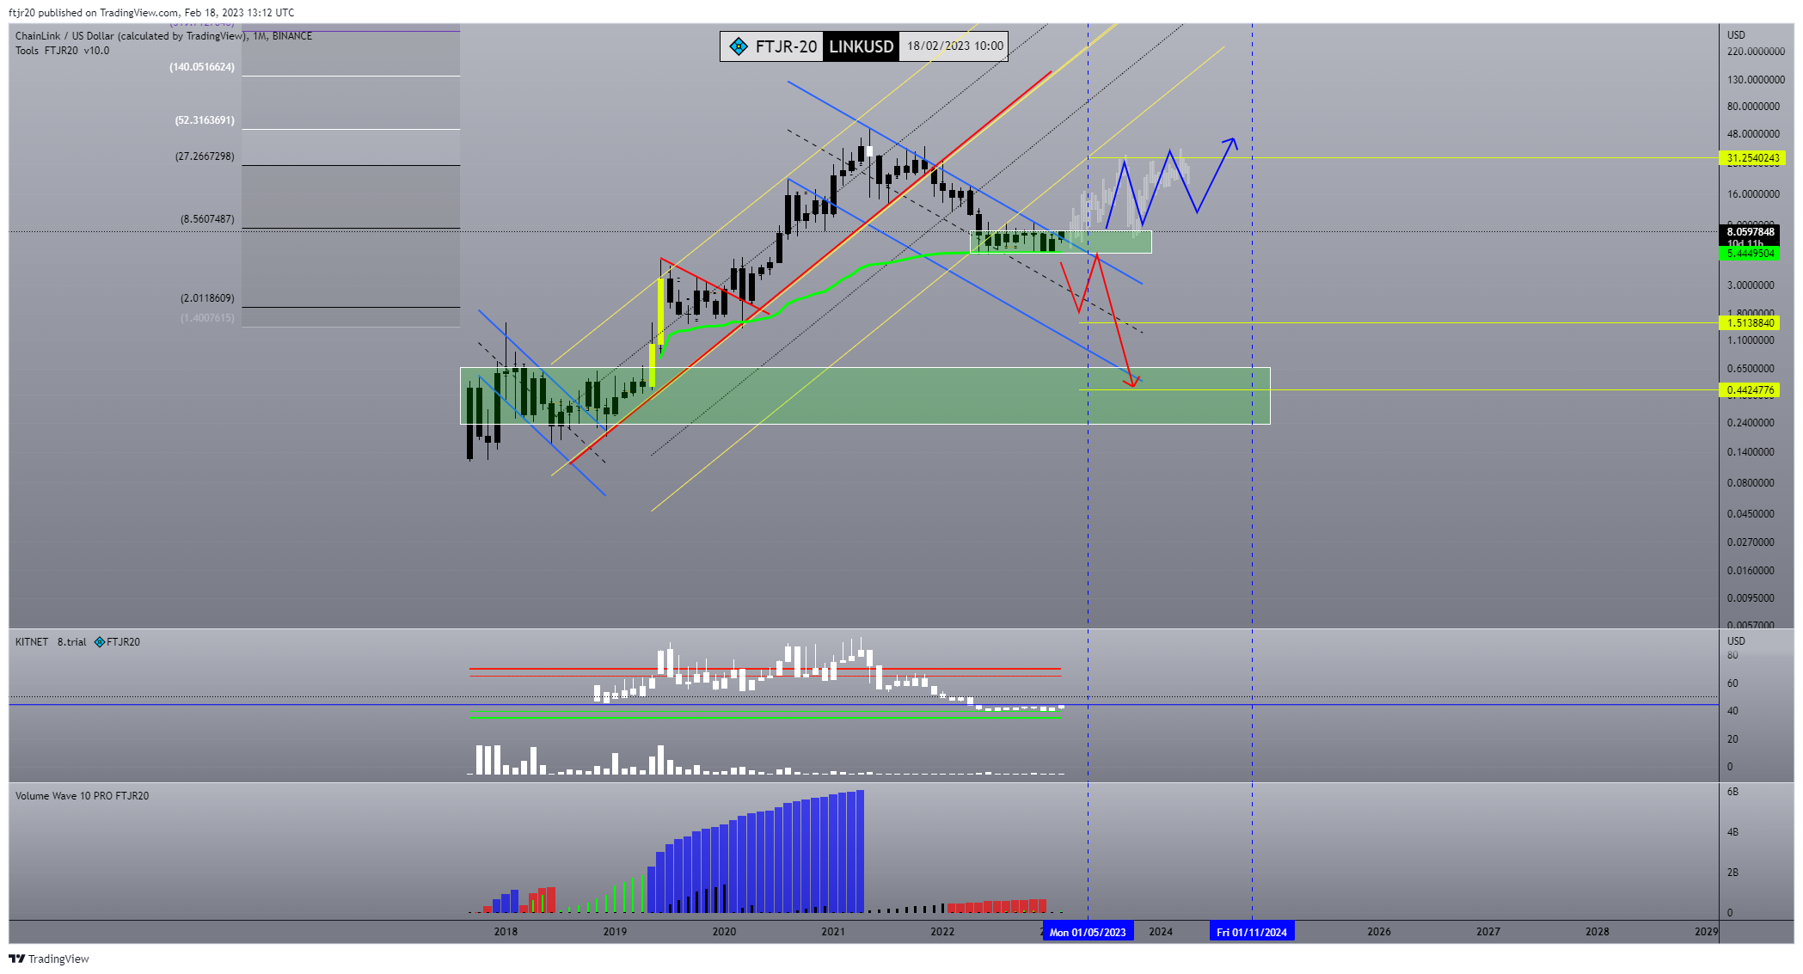This screenshot has width=1803, height=974.
Task: Click the faded (1.4007615) level label
Action: coord(207,318)
